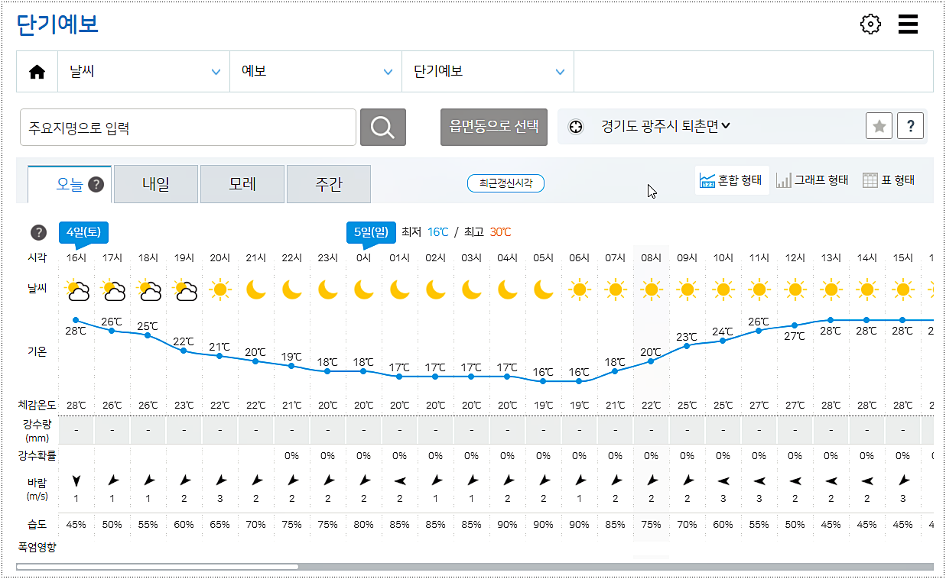
Task: Click the 5일(일) date marker
Action: pyautogui.click(x=371, y=231)
